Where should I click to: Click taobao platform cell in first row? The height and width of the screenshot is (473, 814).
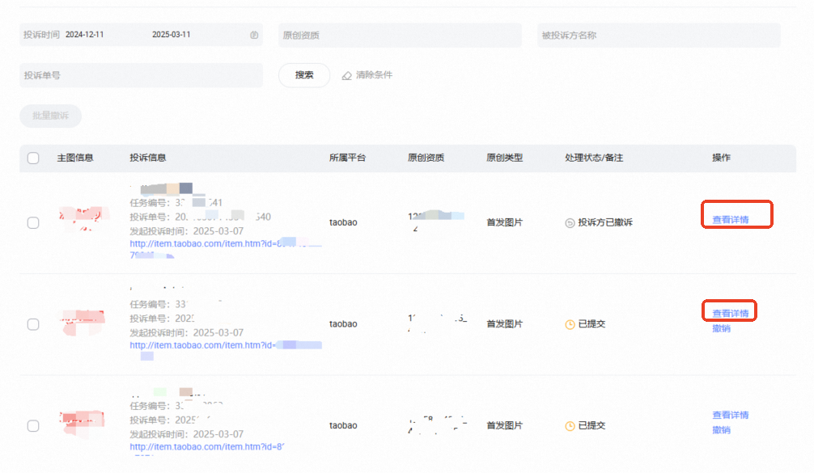[343, 222]
